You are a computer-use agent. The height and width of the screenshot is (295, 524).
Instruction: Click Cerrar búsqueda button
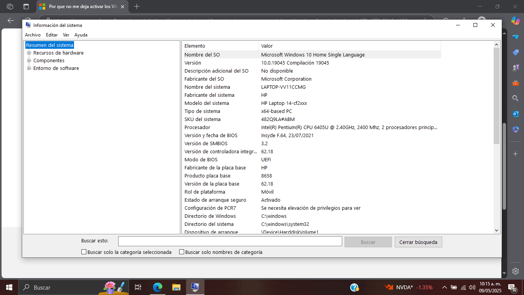418,242
